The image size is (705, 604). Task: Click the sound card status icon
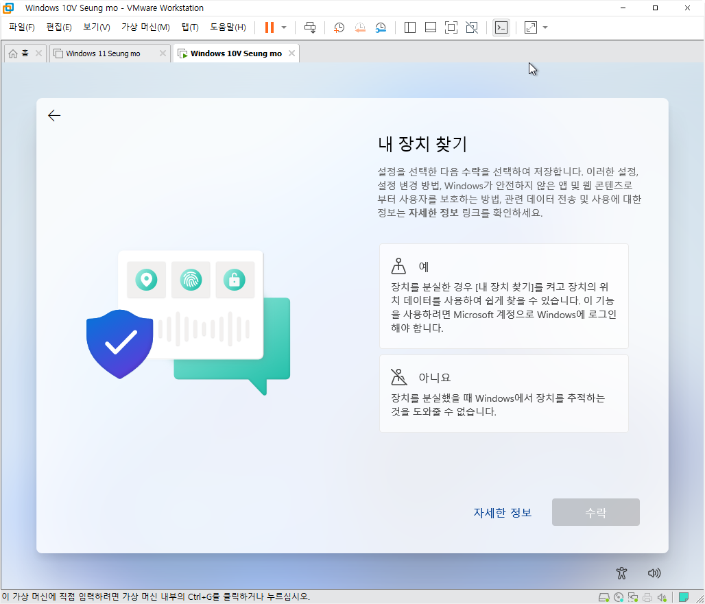tap(662, 597)
